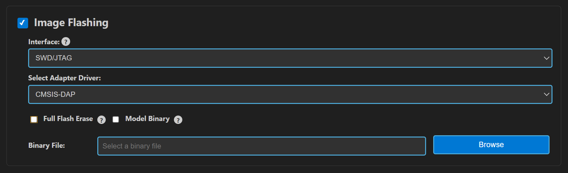Show help for the Model Binary option
Image resolution: width=568 pixels, height=173 pixels.
178,120
